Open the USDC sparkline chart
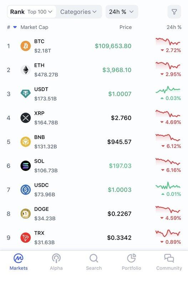188x286 pixels. (x=168, y=186)
